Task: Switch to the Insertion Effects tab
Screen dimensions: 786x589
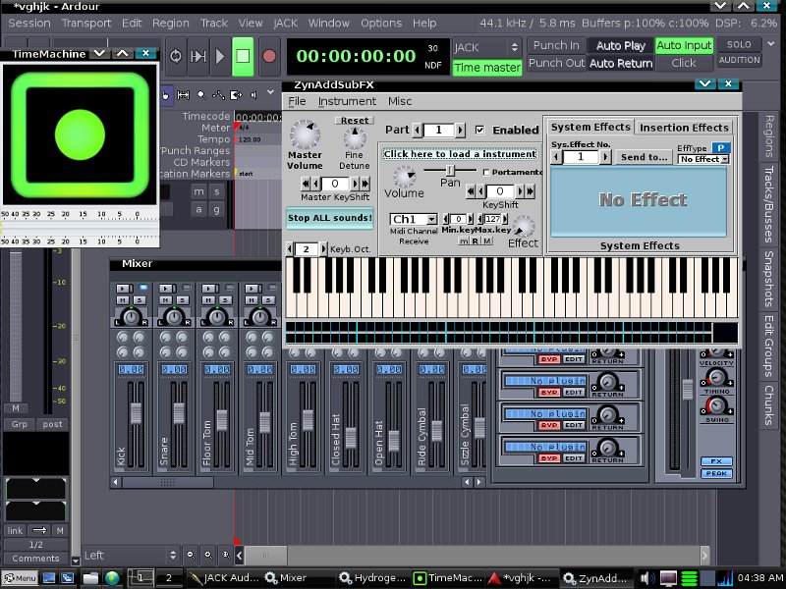Action: click(684, 128)
